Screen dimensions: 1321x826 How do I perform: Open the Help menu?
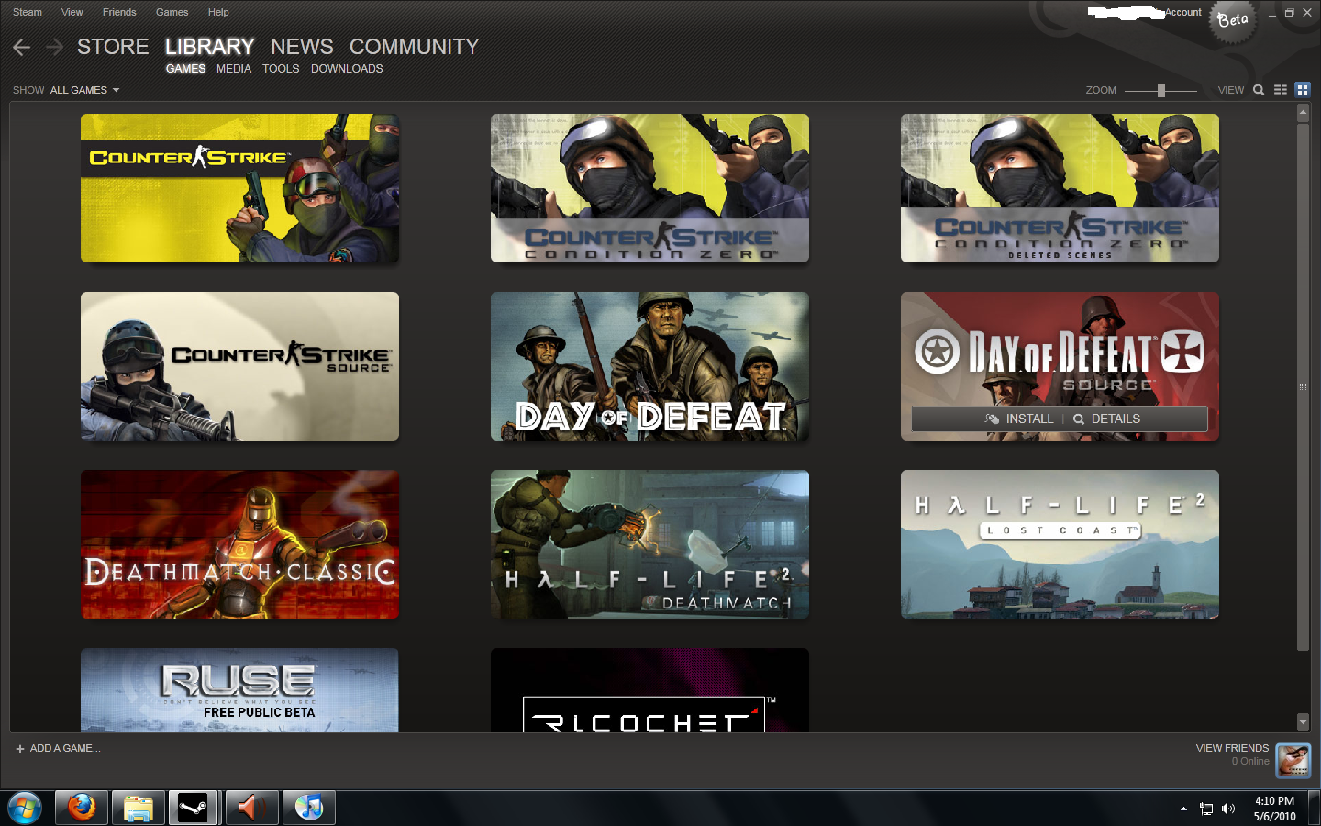tap(218, 12)
